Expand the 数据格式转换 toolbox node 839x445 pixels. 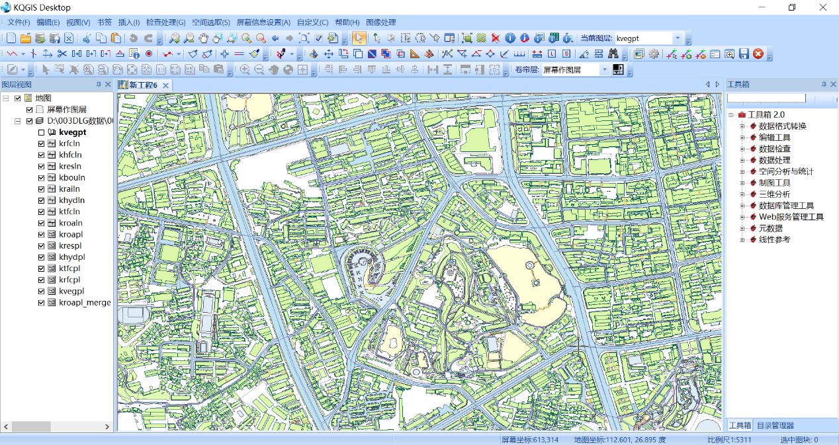[x=742, y=126]
